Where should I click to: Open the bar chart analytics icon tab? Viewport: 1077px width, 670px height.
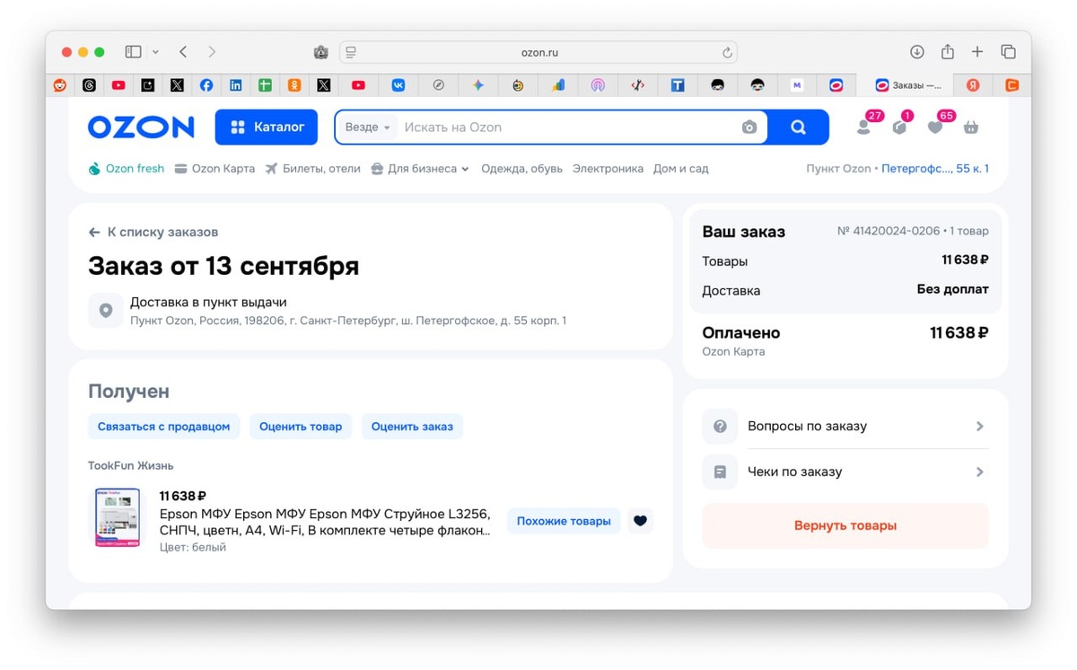(x=558, y=85)
